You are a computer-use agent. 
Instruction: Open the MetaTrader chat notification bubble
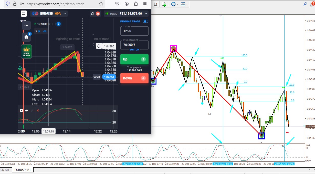coord(312,4)
